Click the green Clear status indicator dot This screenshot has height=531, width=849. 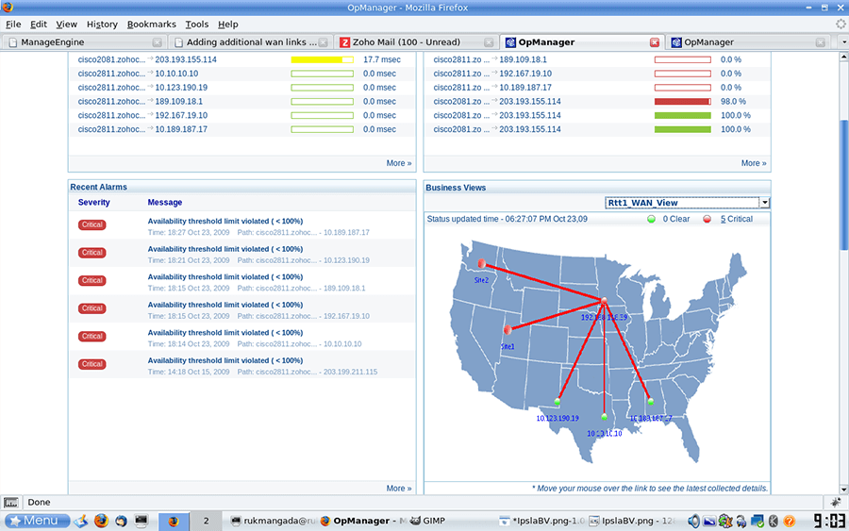(651, 219)
